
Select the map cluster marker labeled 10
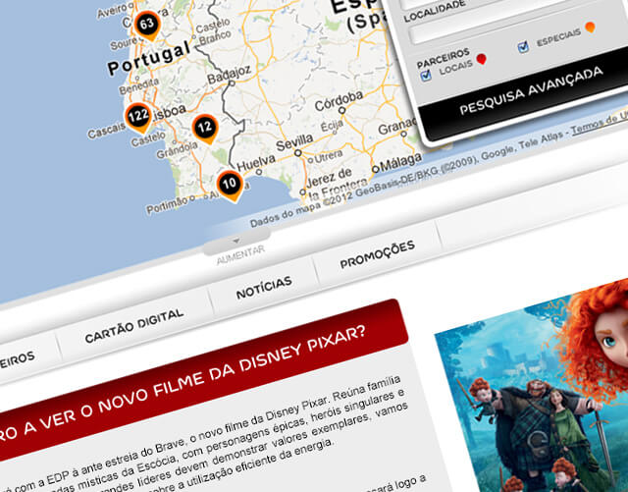pos(230,185)
